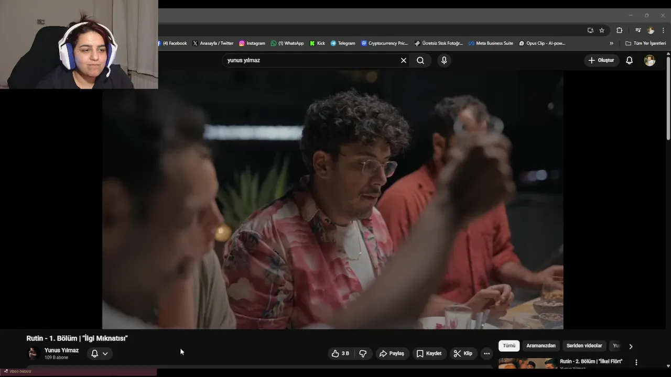Start voice search with the microphone
This screenshot has width=671, height=377.
click(x=444, y=60)
